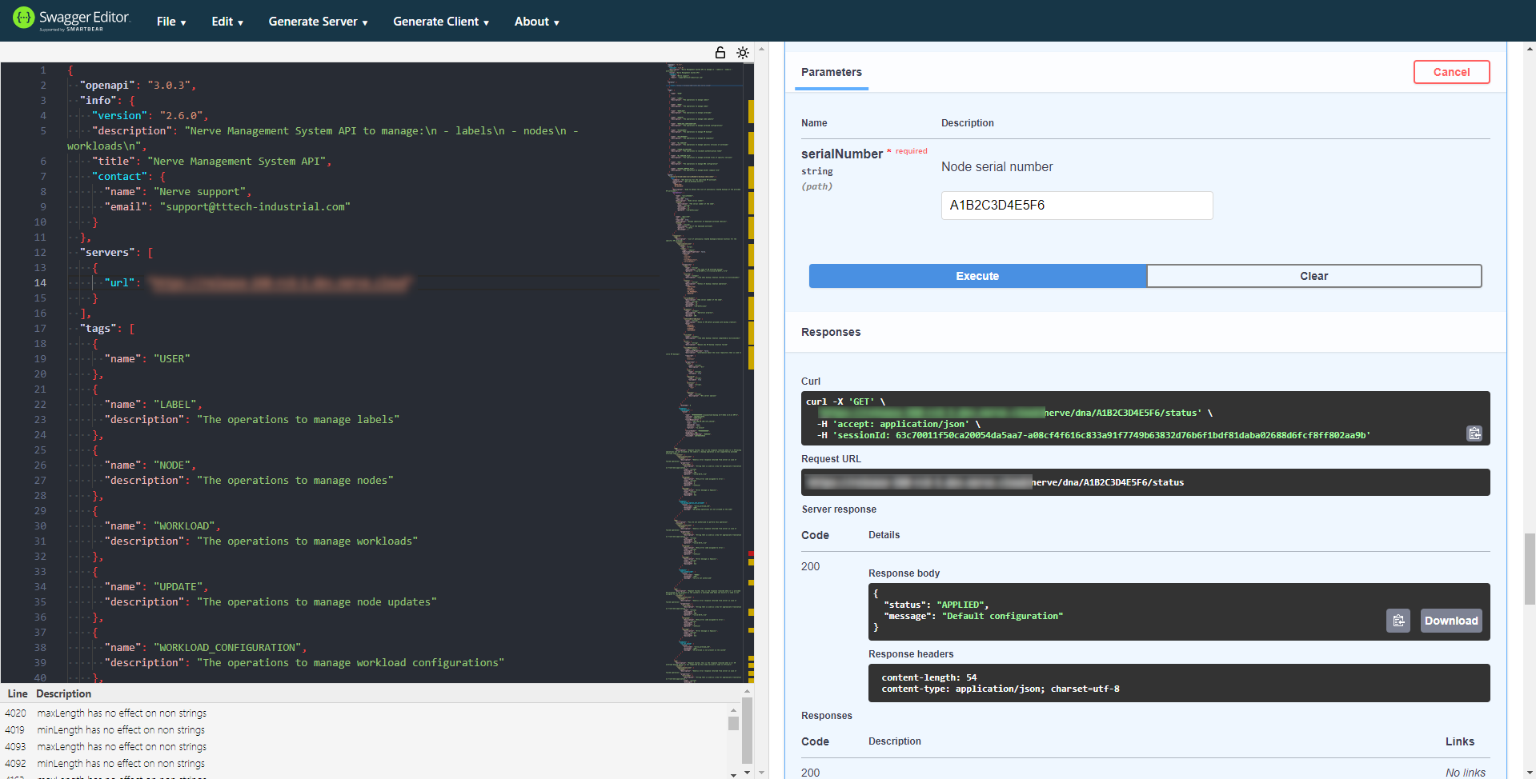This screenshot has width=1536, height=779.
Task: Click the preview pane scroll-up arrow
Action: (x=1530, y=49)
